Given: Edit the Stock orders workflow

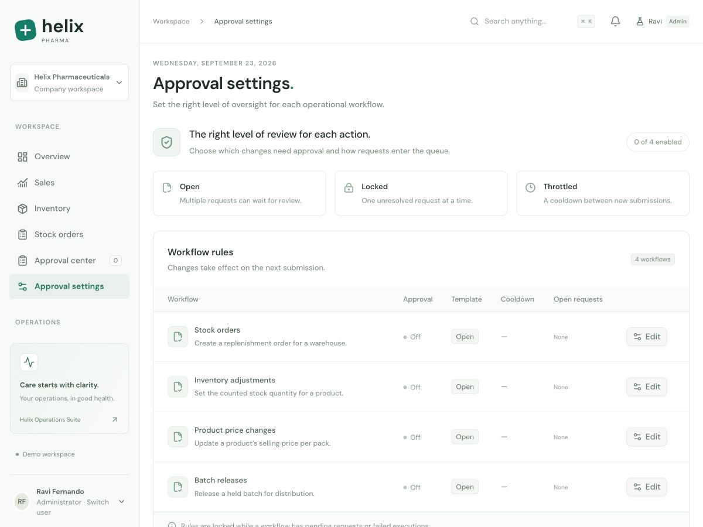Looking at the screenshot, I should [647, 337].
